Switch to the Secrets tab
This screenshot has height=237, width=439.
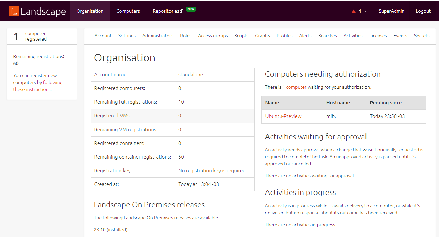point(422,36)
